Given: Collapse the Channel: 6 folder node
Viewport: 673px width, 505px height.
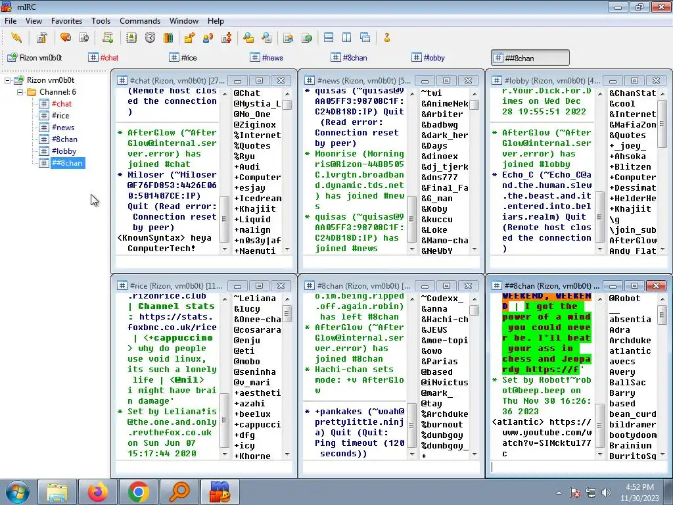Looking at the screenshot, I should 20,92.
